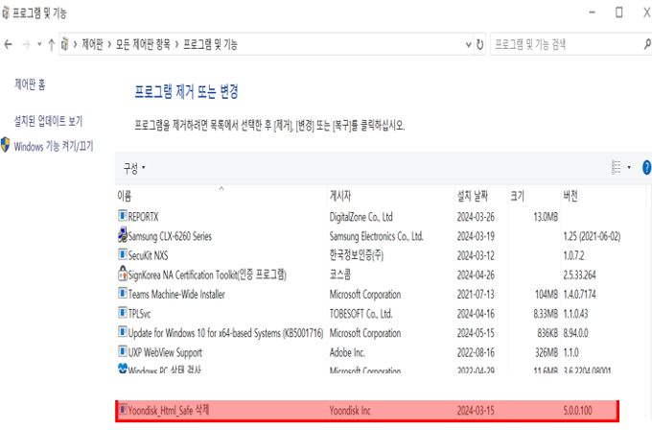Select the SecuKit NXS program icon

[x=123, y=254]
